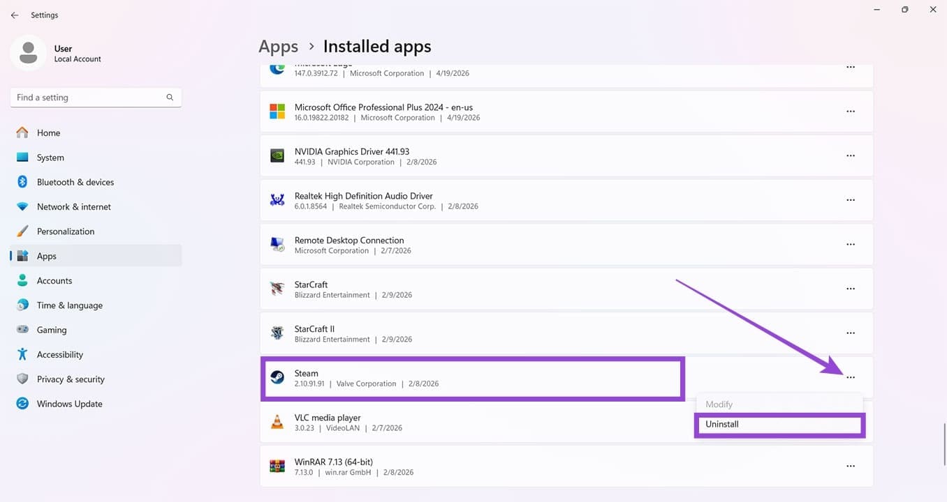The image size is (947, 502).
Task: Click the Bluetooth & devices icon
Action: coord(22,182)
